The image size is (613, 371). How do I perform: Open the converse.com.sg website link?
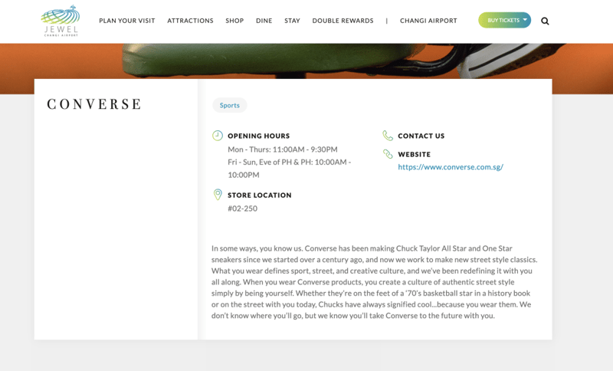[450, 166]
